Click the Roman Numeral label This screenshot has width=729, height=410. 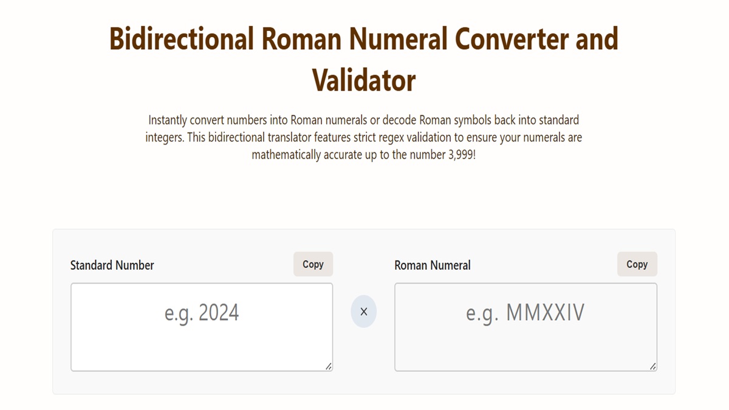pyautogui.click(x=433, y=265)
